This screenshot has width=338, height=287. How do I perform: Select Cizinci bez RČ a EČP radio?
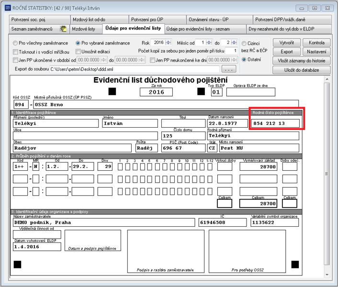pos(244,44)
